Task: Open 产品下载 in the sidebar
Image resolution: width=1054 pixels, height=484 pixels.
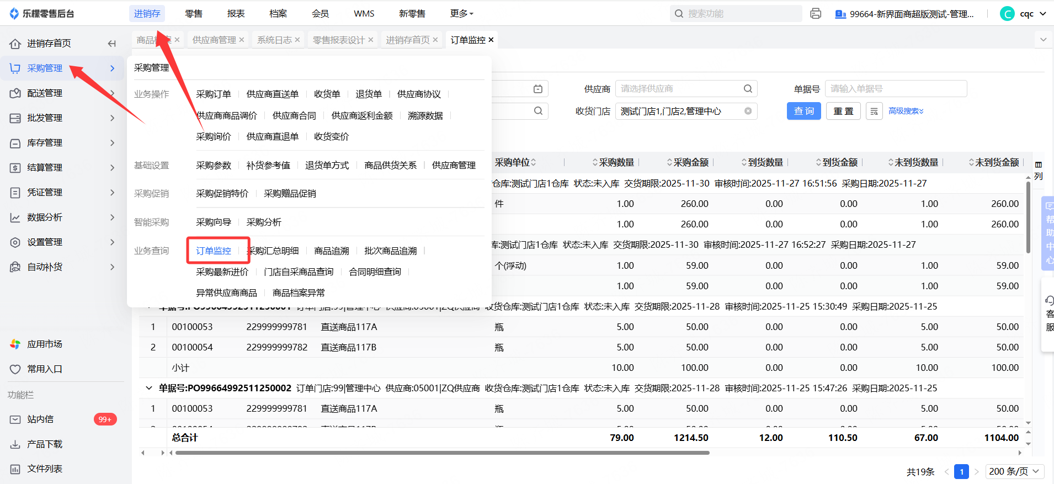Action: [x=45, y=444]
